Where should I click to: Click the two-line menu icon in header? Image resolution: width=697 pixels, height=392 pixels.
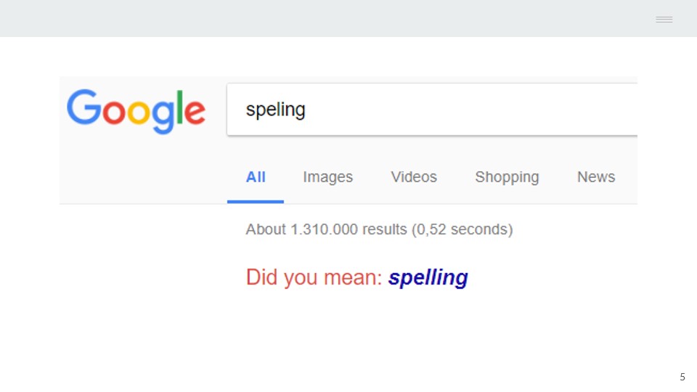[664, 19]
